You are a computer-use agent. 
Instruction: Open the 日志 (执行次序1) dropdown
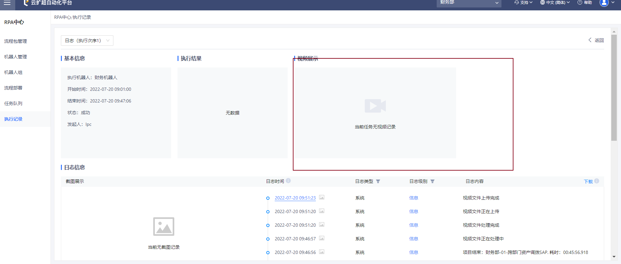[x=87, y=41]
